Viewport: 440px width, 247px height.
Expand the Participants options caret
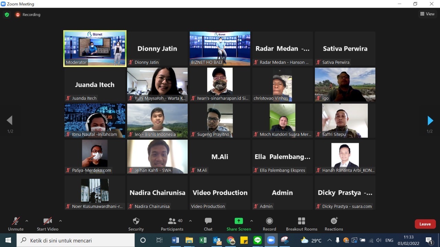(190, 221)
